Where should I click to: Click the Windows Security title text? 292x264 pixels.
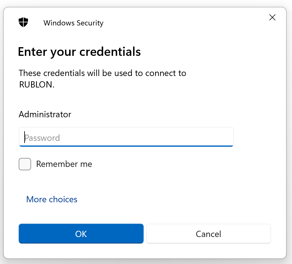tap(73, 23)
